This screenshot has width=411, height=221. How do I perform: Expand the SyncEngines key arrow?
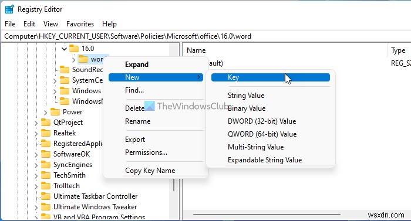click(x=36, y=165)
